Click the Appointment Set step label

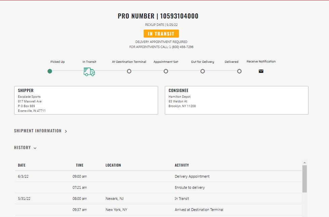click(166, 62)
